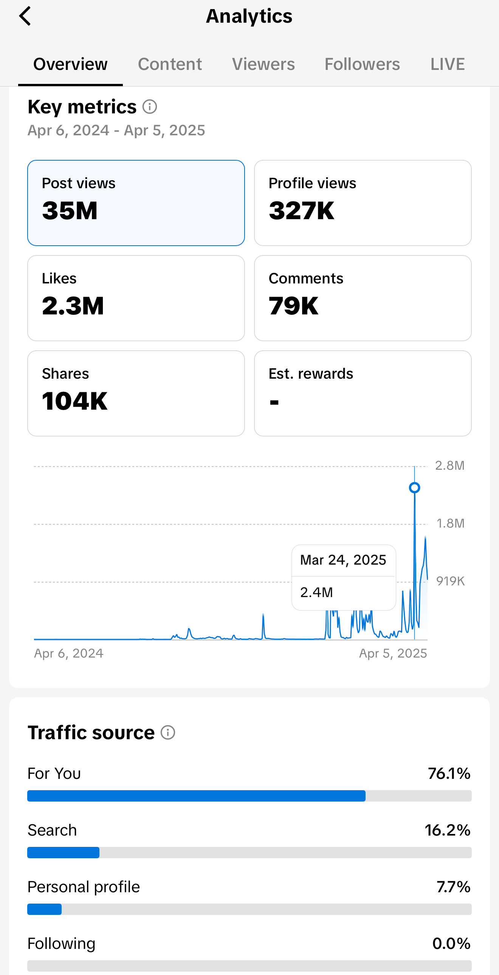499x975 pixels.
Task: Open the Traffic source info icon
Action: pos(168,732)
